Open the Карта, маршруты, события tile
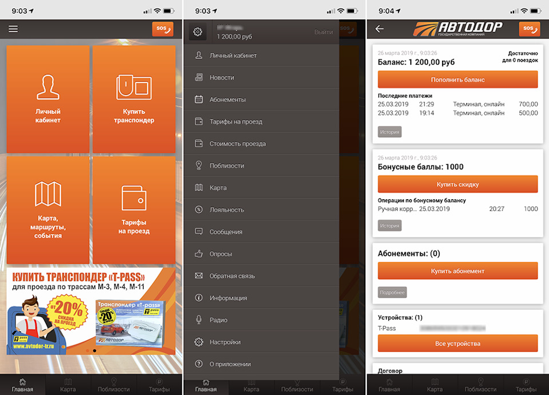This screenshot has height=395, width=549. (48, 210)
